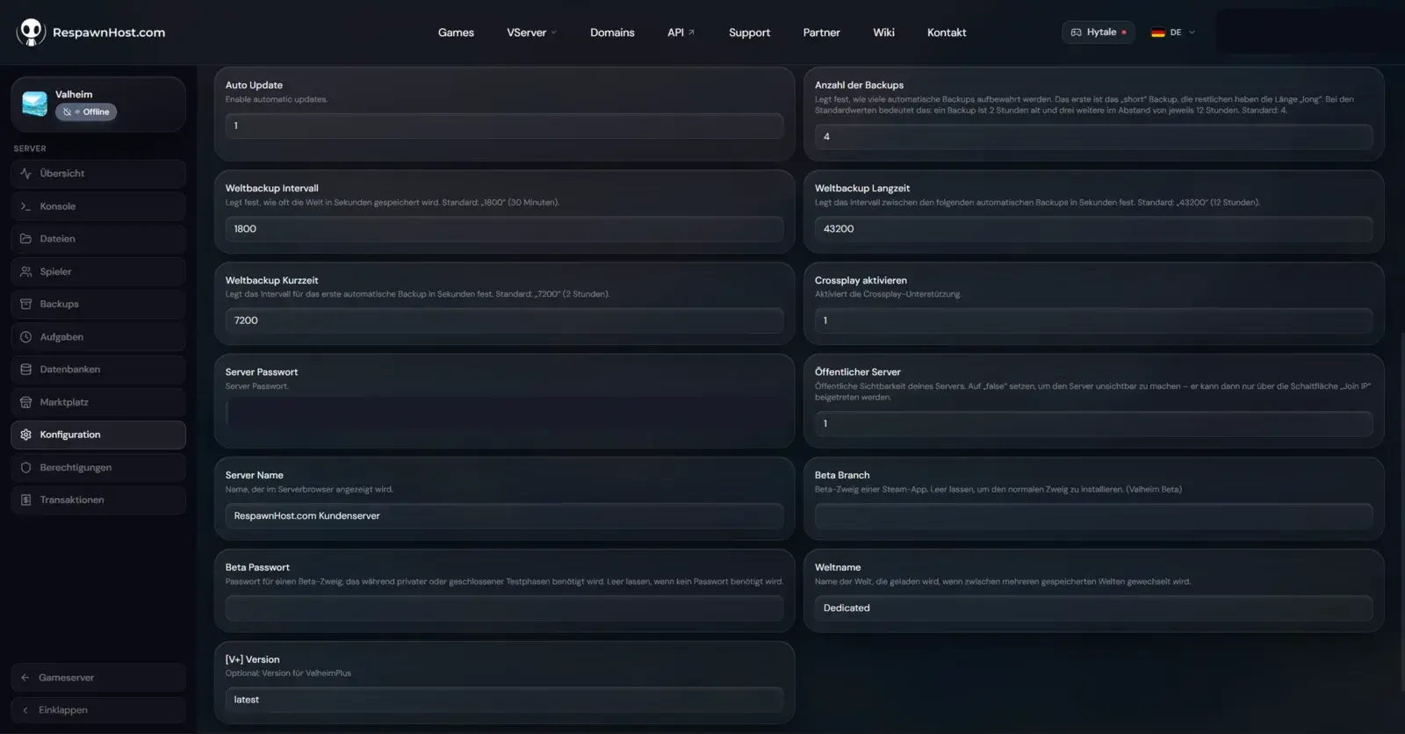The image size is (1405, 734).
Task: Click the RespawnHost skull logo icon
Action: (31, 32)
